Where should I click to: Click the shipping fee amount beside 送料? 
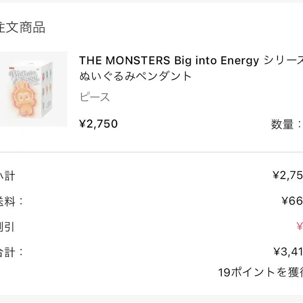[x=292, y=201]
